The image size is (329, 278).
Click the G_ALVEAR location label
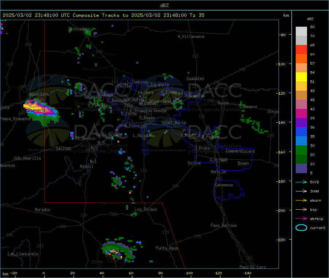[219, 160]
